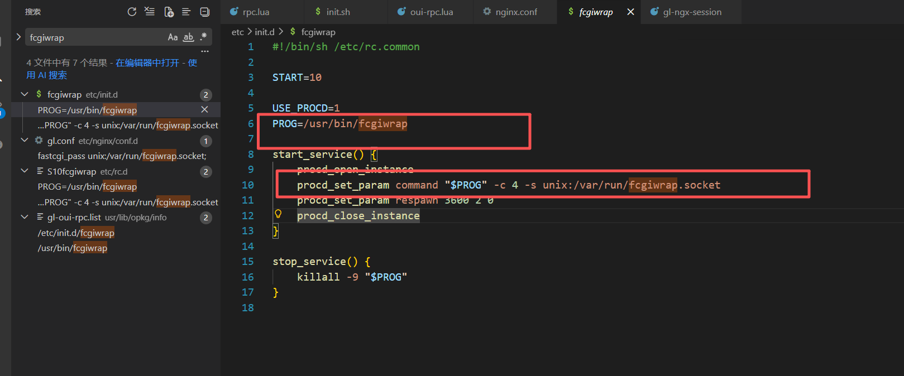Expand the replace field chevron
Image resolution: width=904 pixels, height=376 pixels.
(x=18, y=37)
